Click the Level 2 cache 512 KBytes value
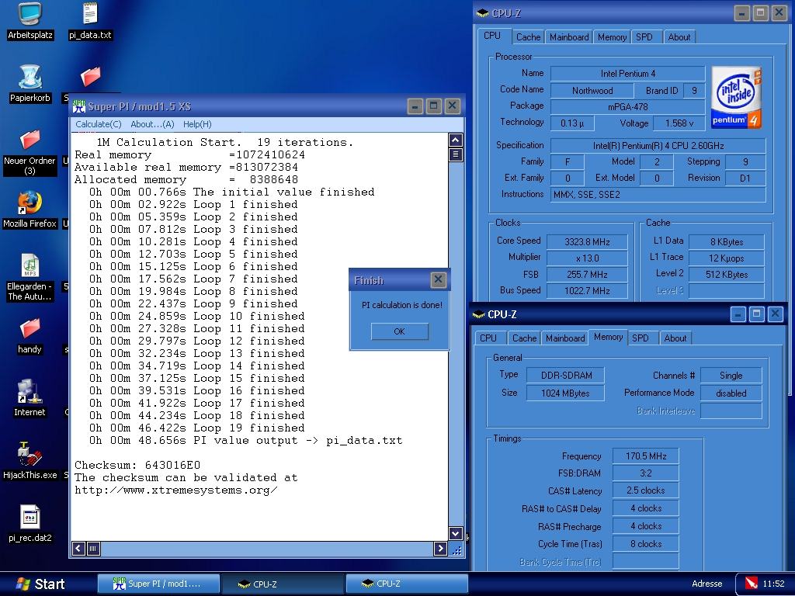 click(x=727, y=275)
